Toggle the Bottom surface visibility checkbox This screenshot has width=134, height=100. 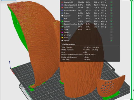tap(111, 10)
